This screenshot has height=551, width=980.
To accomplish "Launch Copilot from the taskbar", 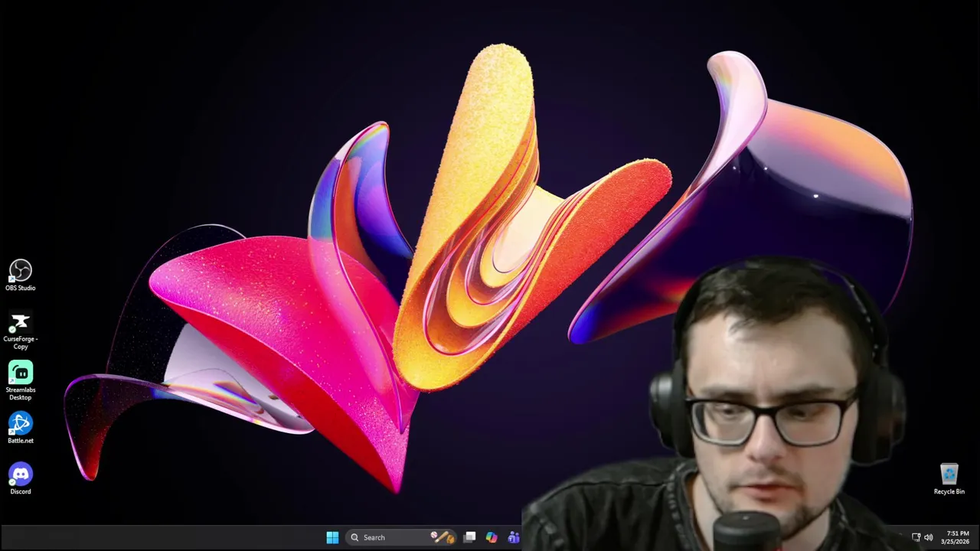I will pos(492,537).
